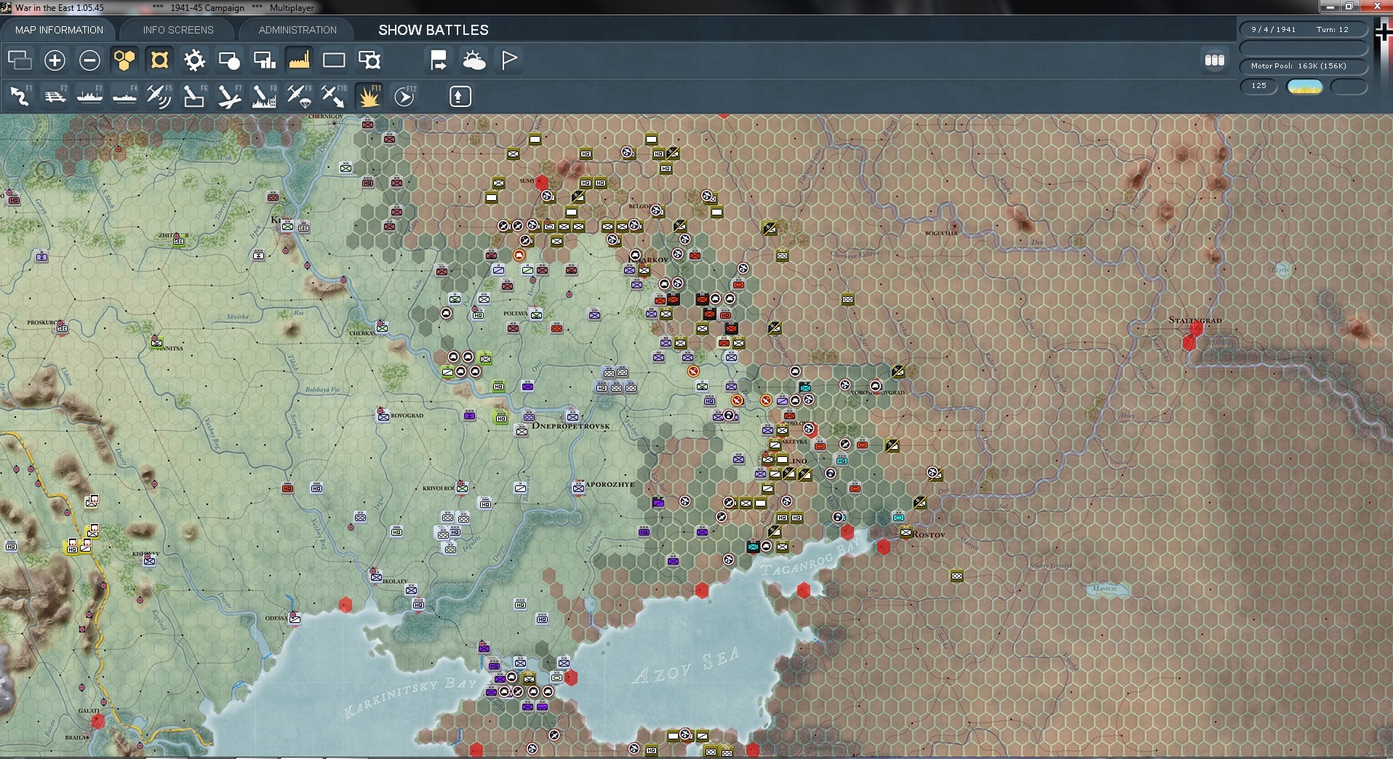Click the Galati town label

point(89,711)
